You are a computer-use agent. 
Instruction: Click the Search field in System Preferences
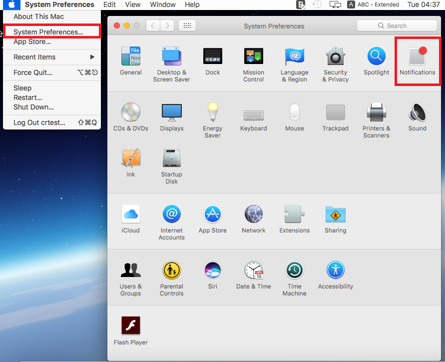[x=397, y=25]
